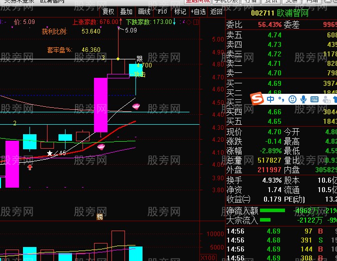Click the 榜 badge at the chart bottom
337x261 pixels.
[x=99, y=217]
